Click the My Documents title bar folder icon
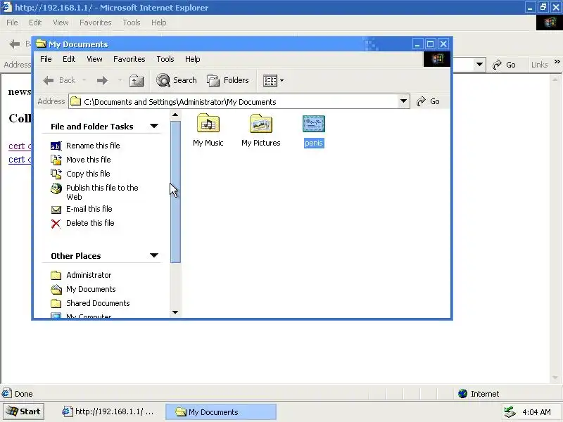The image size is (563, 422). pos(42,44)
